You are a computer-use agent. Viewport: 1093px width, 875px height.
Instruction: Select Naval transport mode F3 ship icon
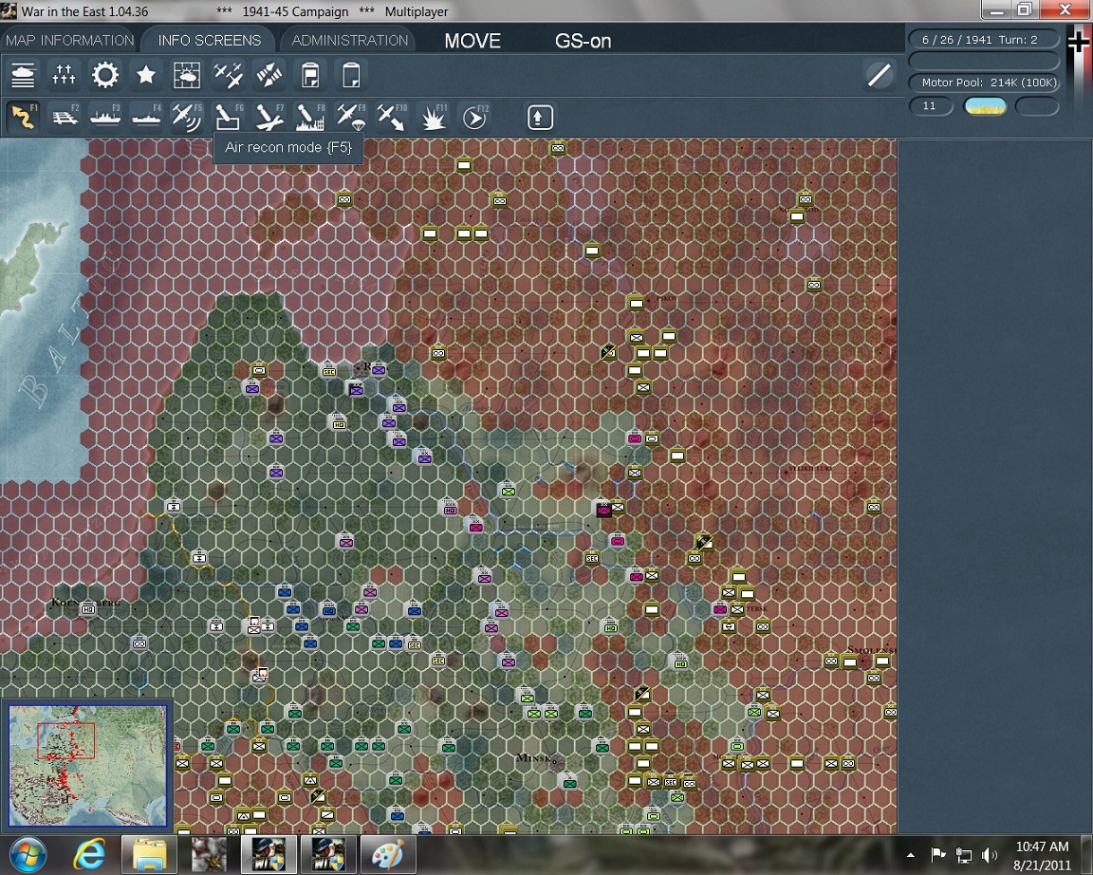[105, 117]
